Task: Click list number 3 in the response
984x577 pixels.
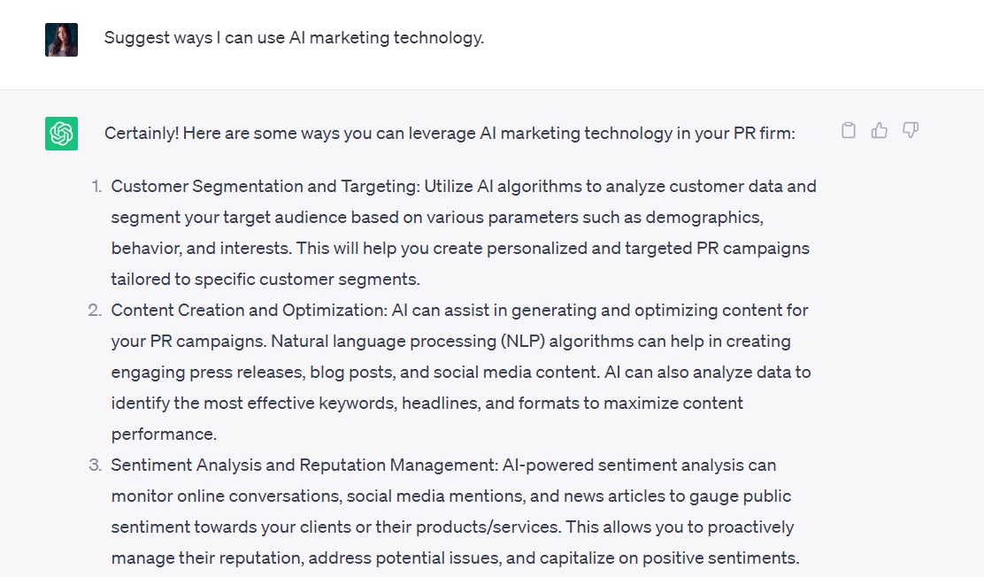Action: [x=95, y=465]
